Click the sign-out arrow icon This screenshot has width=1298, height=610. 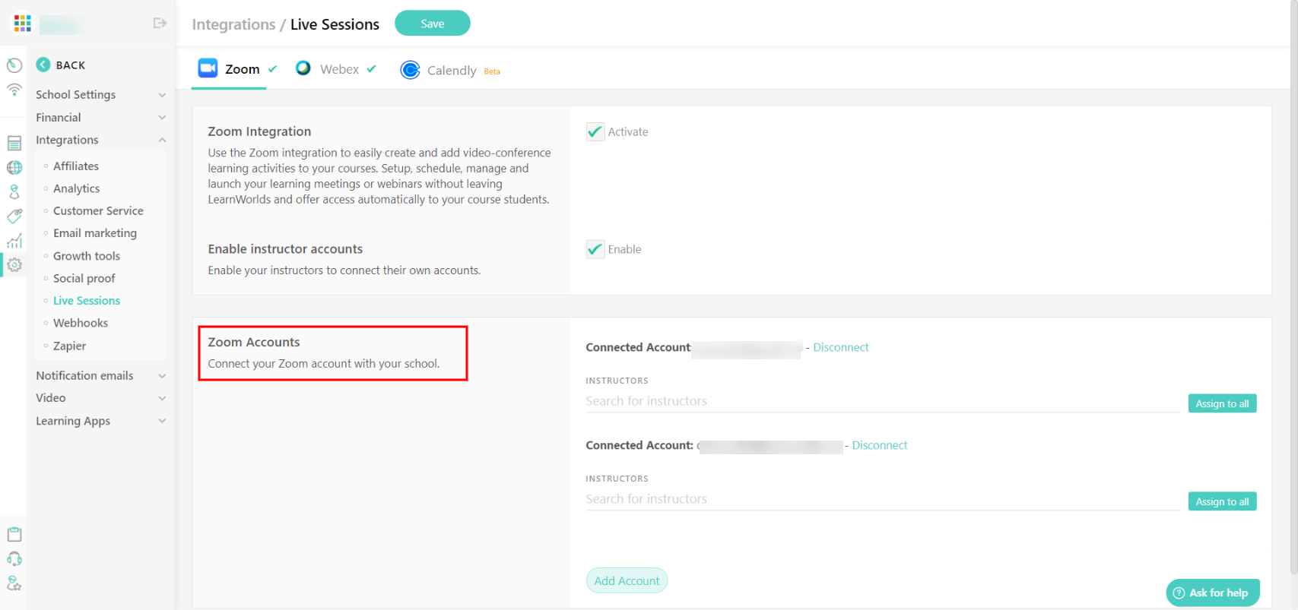point(159,23)
